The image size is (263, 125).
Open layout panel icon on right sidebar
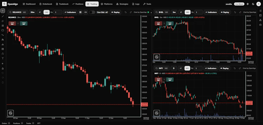(x=260, y=16)
